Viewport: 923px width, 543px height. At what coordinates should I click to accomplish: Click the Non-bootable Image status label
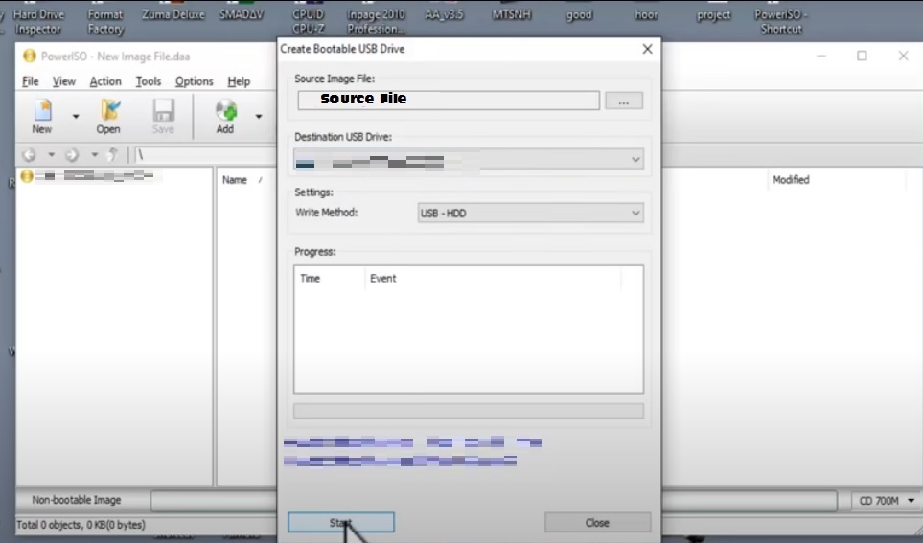click(x=77, y=500)
